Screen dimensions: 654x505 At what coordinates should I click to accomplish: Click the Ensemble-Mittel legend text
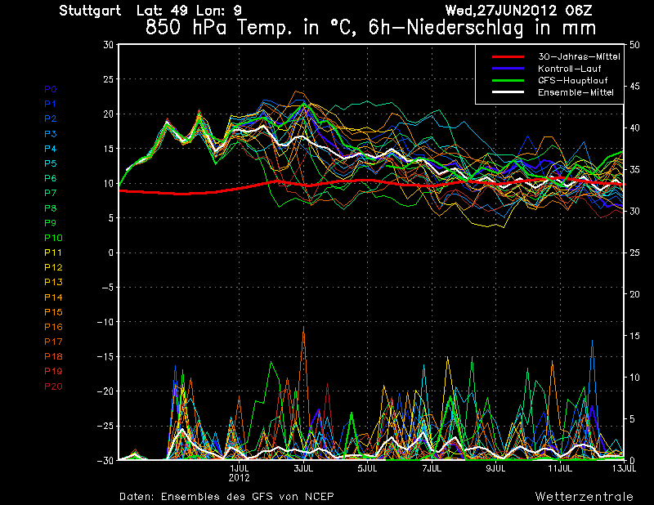[576, 92]
